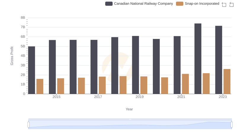Select Canadian National 2019 bar
Viewport: 237px width, 136px height.
click(x=136, y=65)
